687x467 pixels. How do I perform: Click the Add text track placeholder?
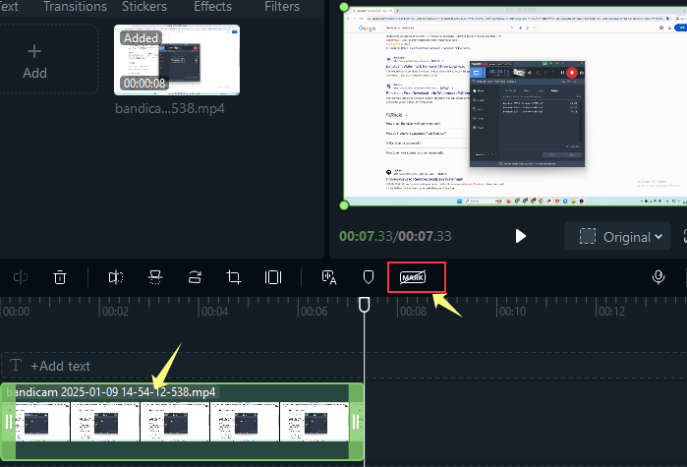61,366
